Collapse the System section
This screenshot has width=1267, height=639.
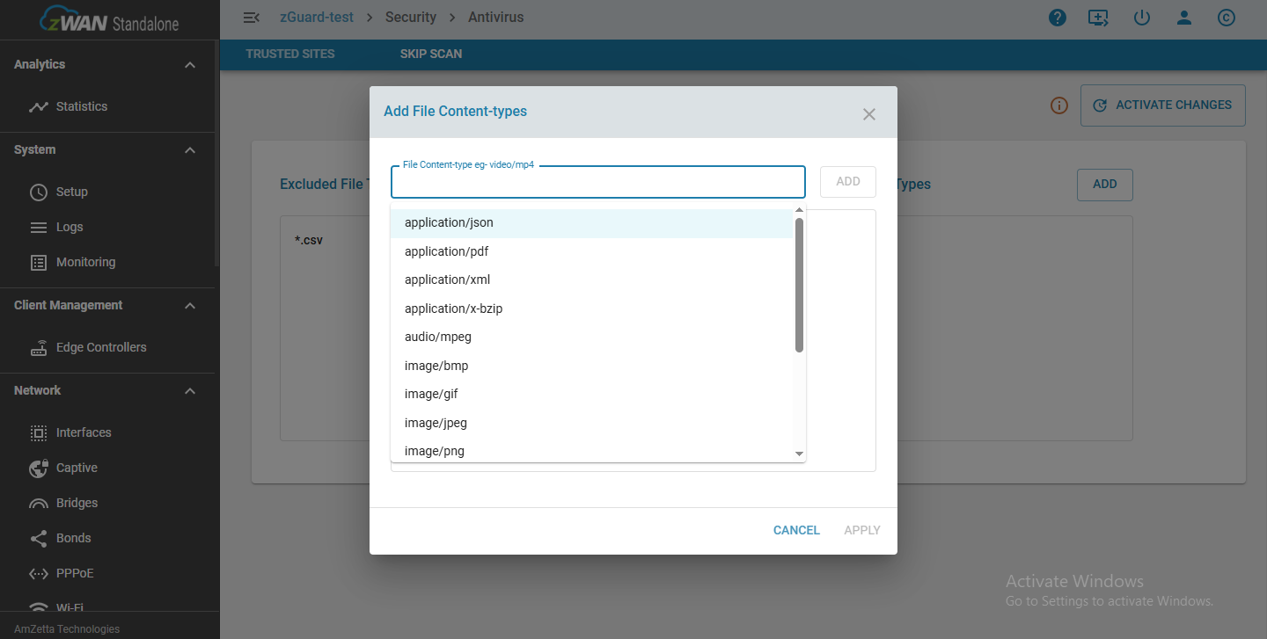pos(189,149)
